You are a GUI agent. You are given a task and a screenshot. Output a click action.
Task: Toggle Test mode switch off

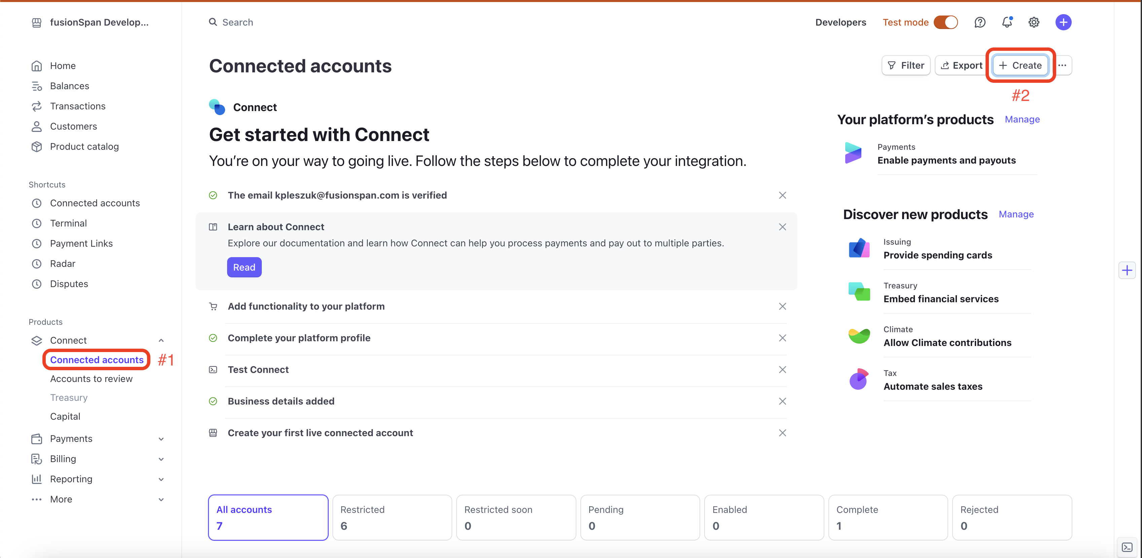(945, 22)
